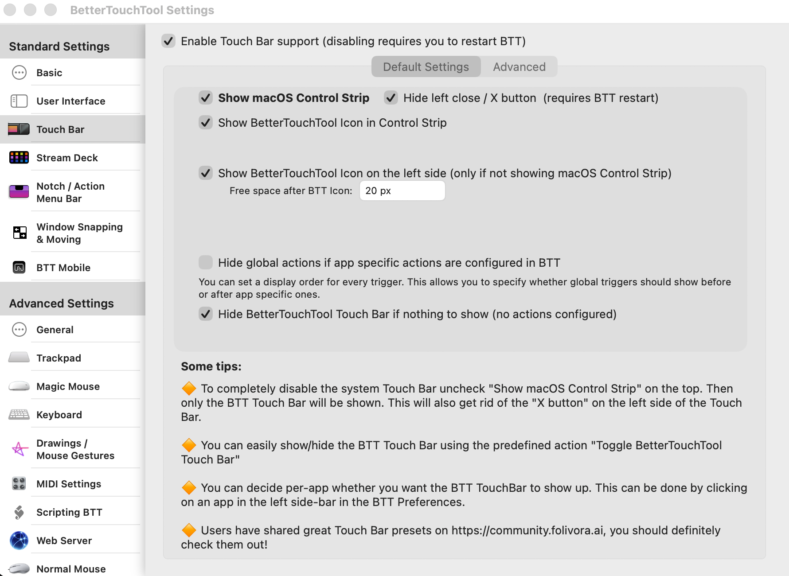Open the Stream Deck settings icon
The image size is (789, 576).
[19, 157]
